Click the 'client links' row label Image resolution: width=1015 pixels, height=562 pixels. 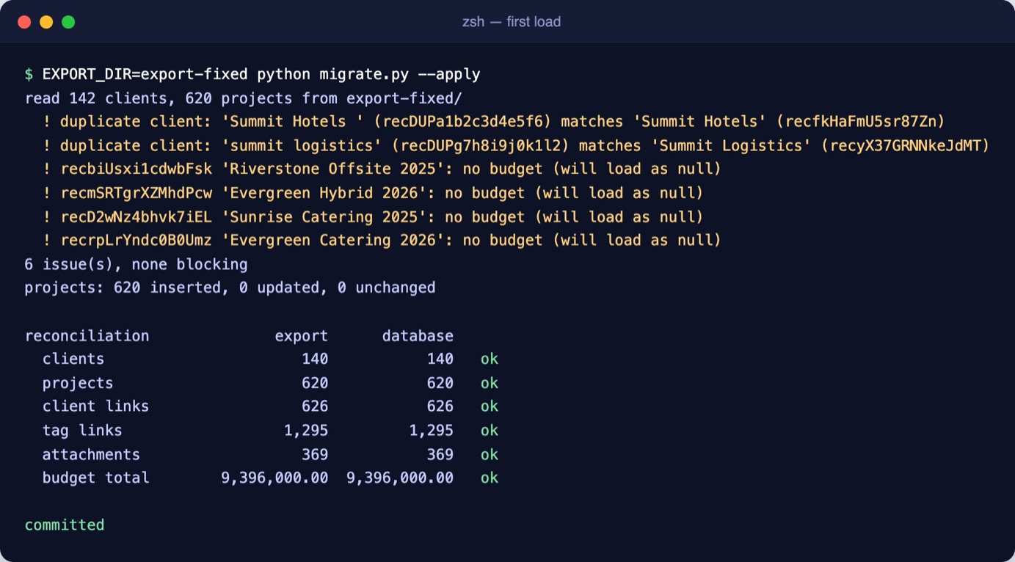tap(95, 406)
